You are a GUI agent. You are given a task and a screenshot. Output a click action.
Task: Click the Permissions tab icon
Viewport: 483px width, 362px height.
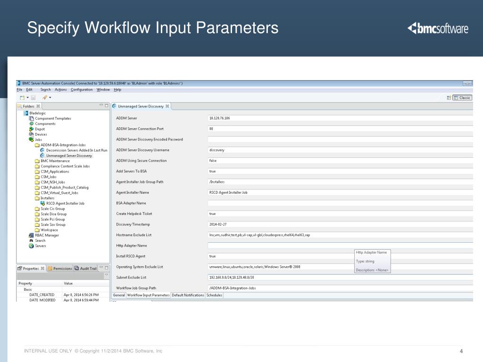(x=50, y=268)
